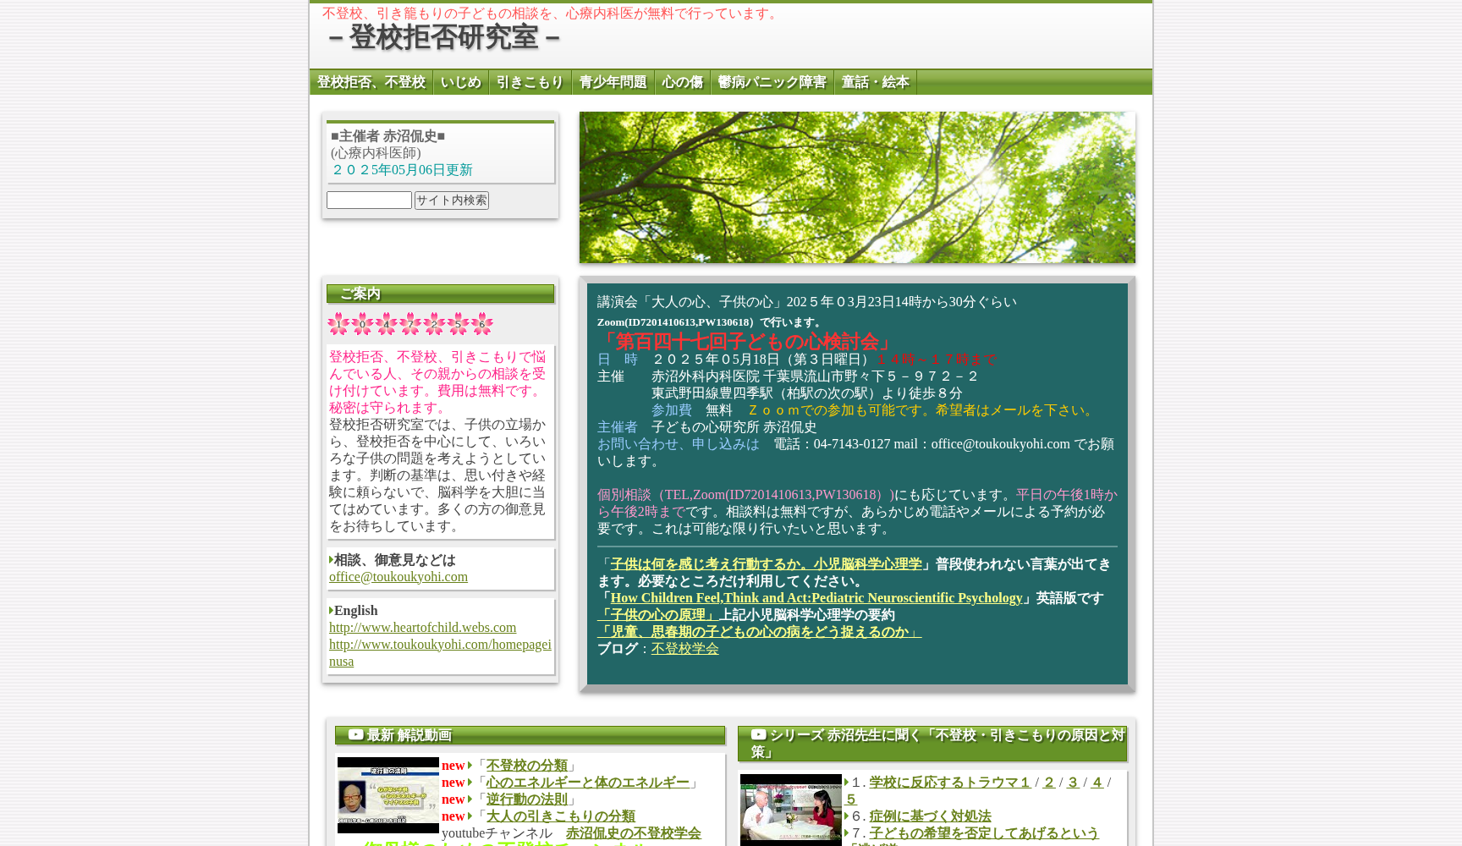
Task: Click the YouTube icon in the シリーズ 赤沼先生に聞く header
Action: 758,734
